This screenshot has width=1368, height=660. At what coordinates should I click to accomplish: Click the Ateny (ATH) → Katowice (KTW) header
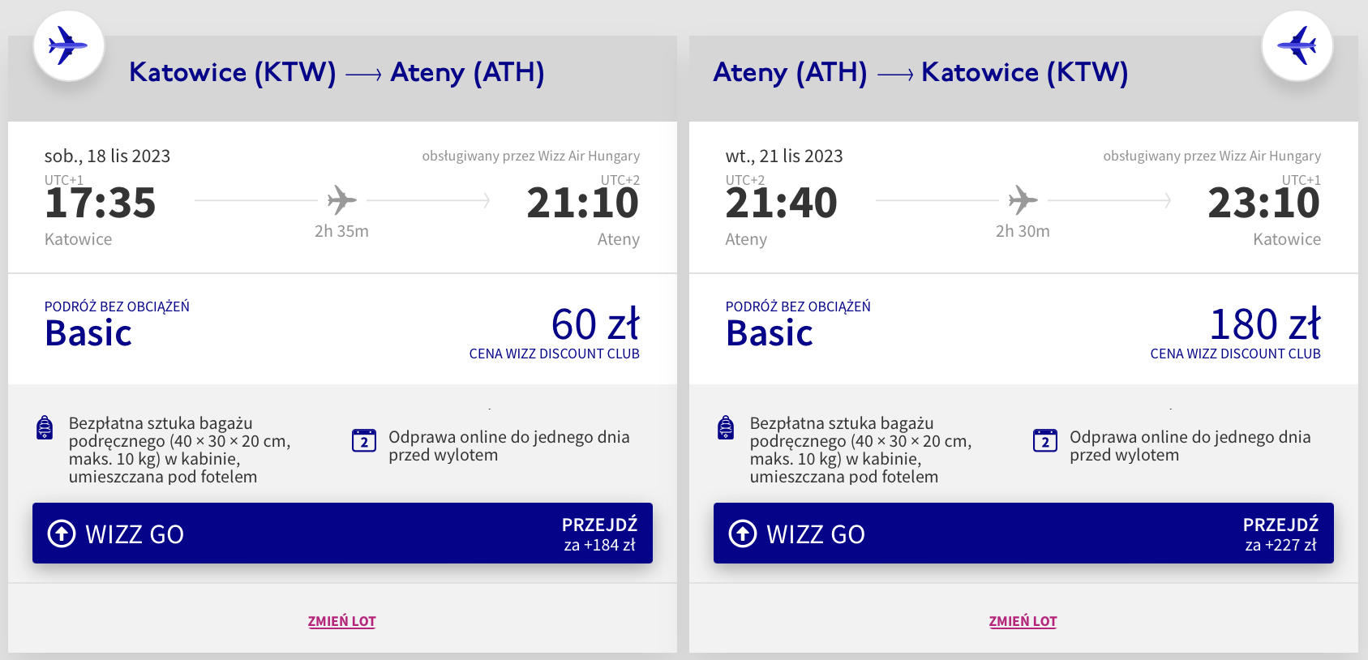pos(920,73)
